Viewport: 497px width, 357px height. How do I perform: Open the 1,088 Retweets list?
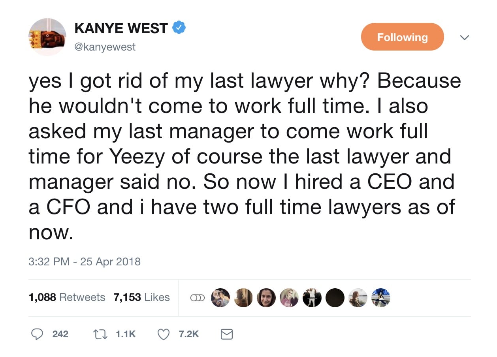(x=67, y=297)
